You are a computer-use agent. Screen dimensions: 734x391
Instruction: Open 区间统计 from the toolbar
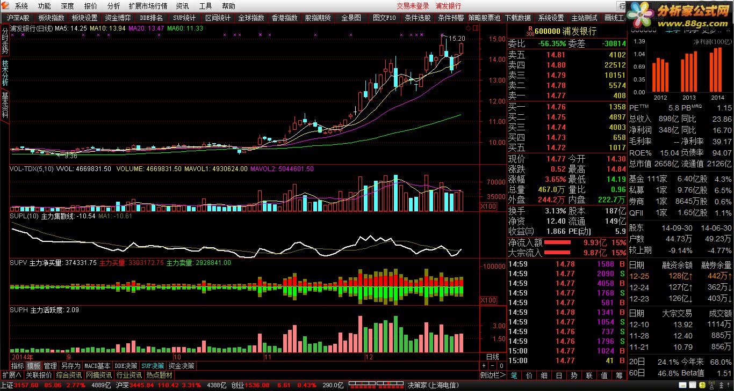pos(218,18)
